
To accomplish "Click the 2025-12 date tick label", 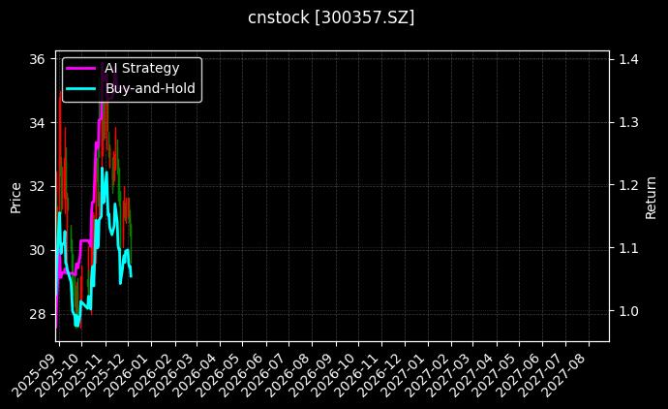I will (103, 375).
